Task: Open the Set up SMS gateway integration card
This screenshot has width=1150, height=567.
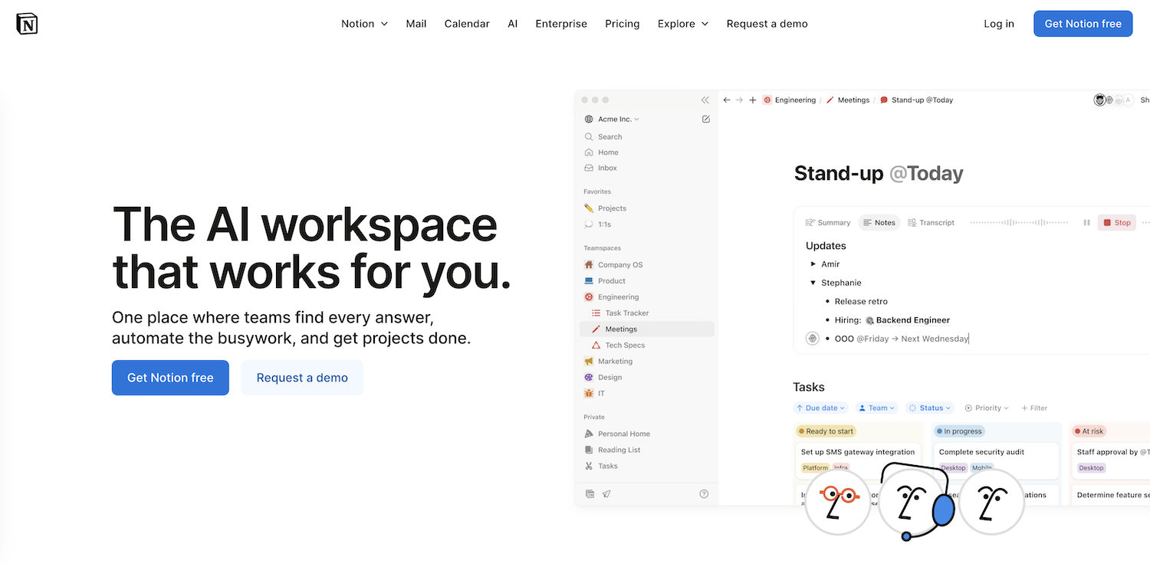Action: [x=858, y=460]
